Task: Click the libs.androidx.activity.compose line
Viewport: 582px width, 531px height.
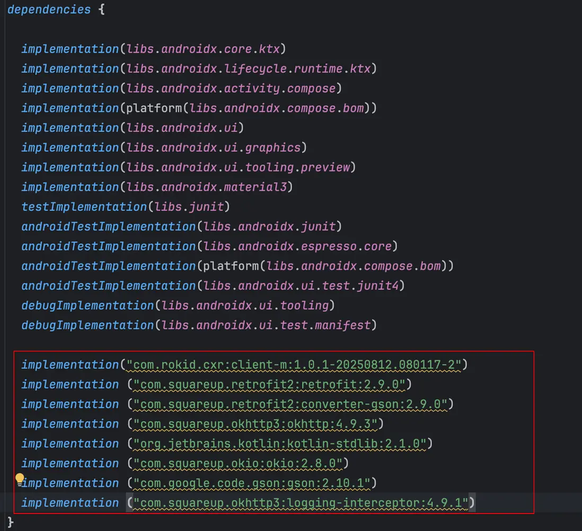Action: pos(181,88)
